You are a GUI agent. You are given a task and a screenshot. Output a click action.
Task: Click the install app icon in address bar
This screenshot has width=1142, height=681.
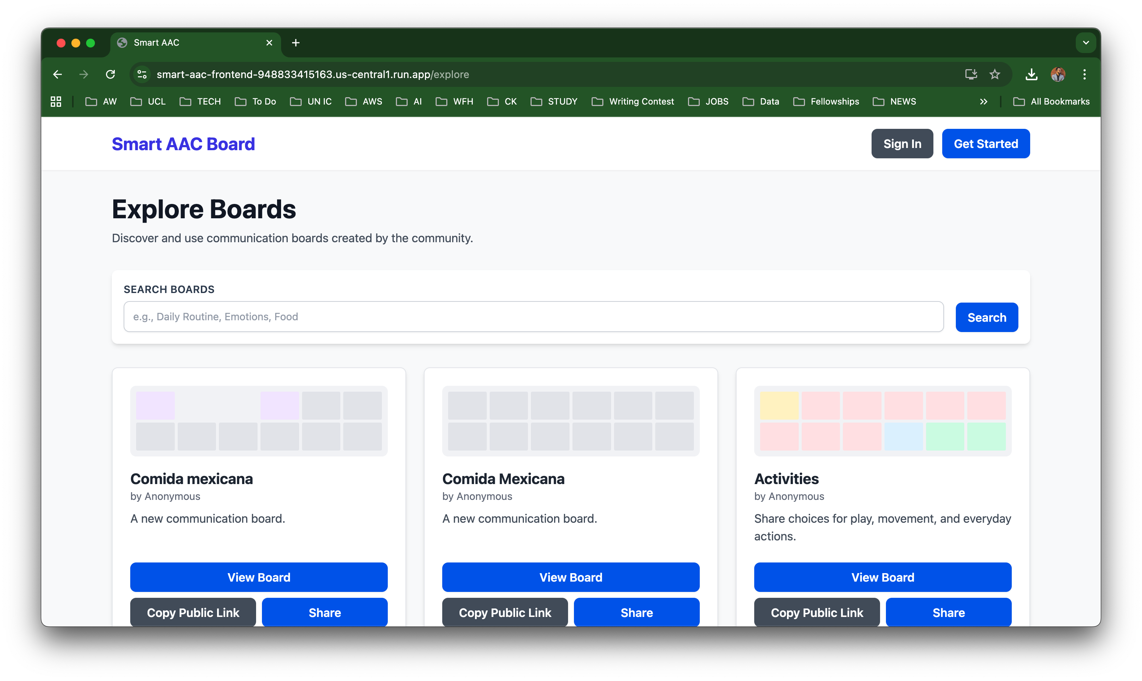point(971,74)
